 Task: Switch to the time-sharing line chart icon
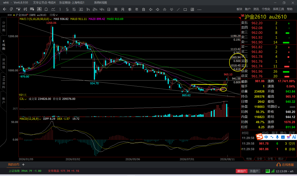53,9
